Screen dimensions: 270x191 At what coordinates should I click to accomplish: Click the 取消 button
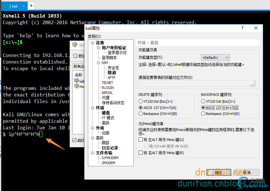(247, 173)
